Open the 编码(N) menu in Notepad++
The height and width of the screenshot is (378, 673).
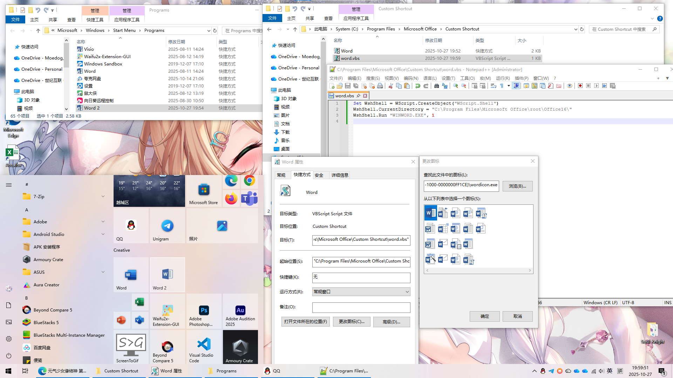[411, 78]
